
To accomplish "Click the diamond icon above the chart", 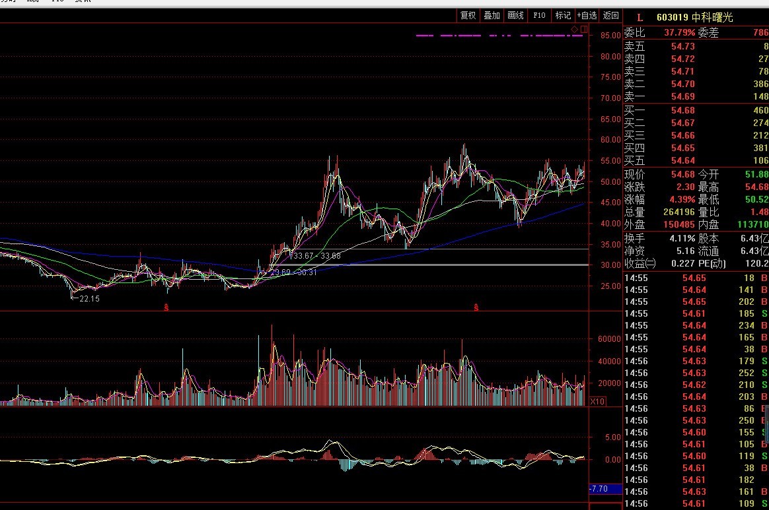I will pyautogui.click(x=574, y=30).
